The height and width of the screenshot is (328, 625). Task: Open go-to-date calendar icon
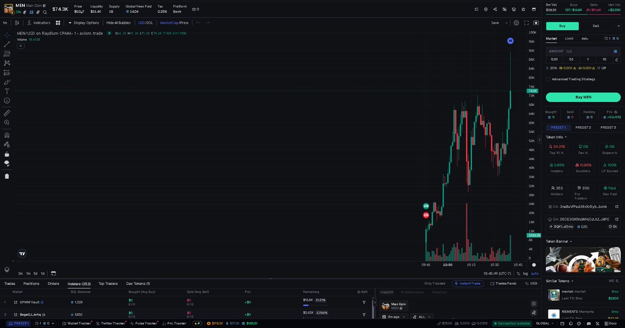[x=53, y=273]
